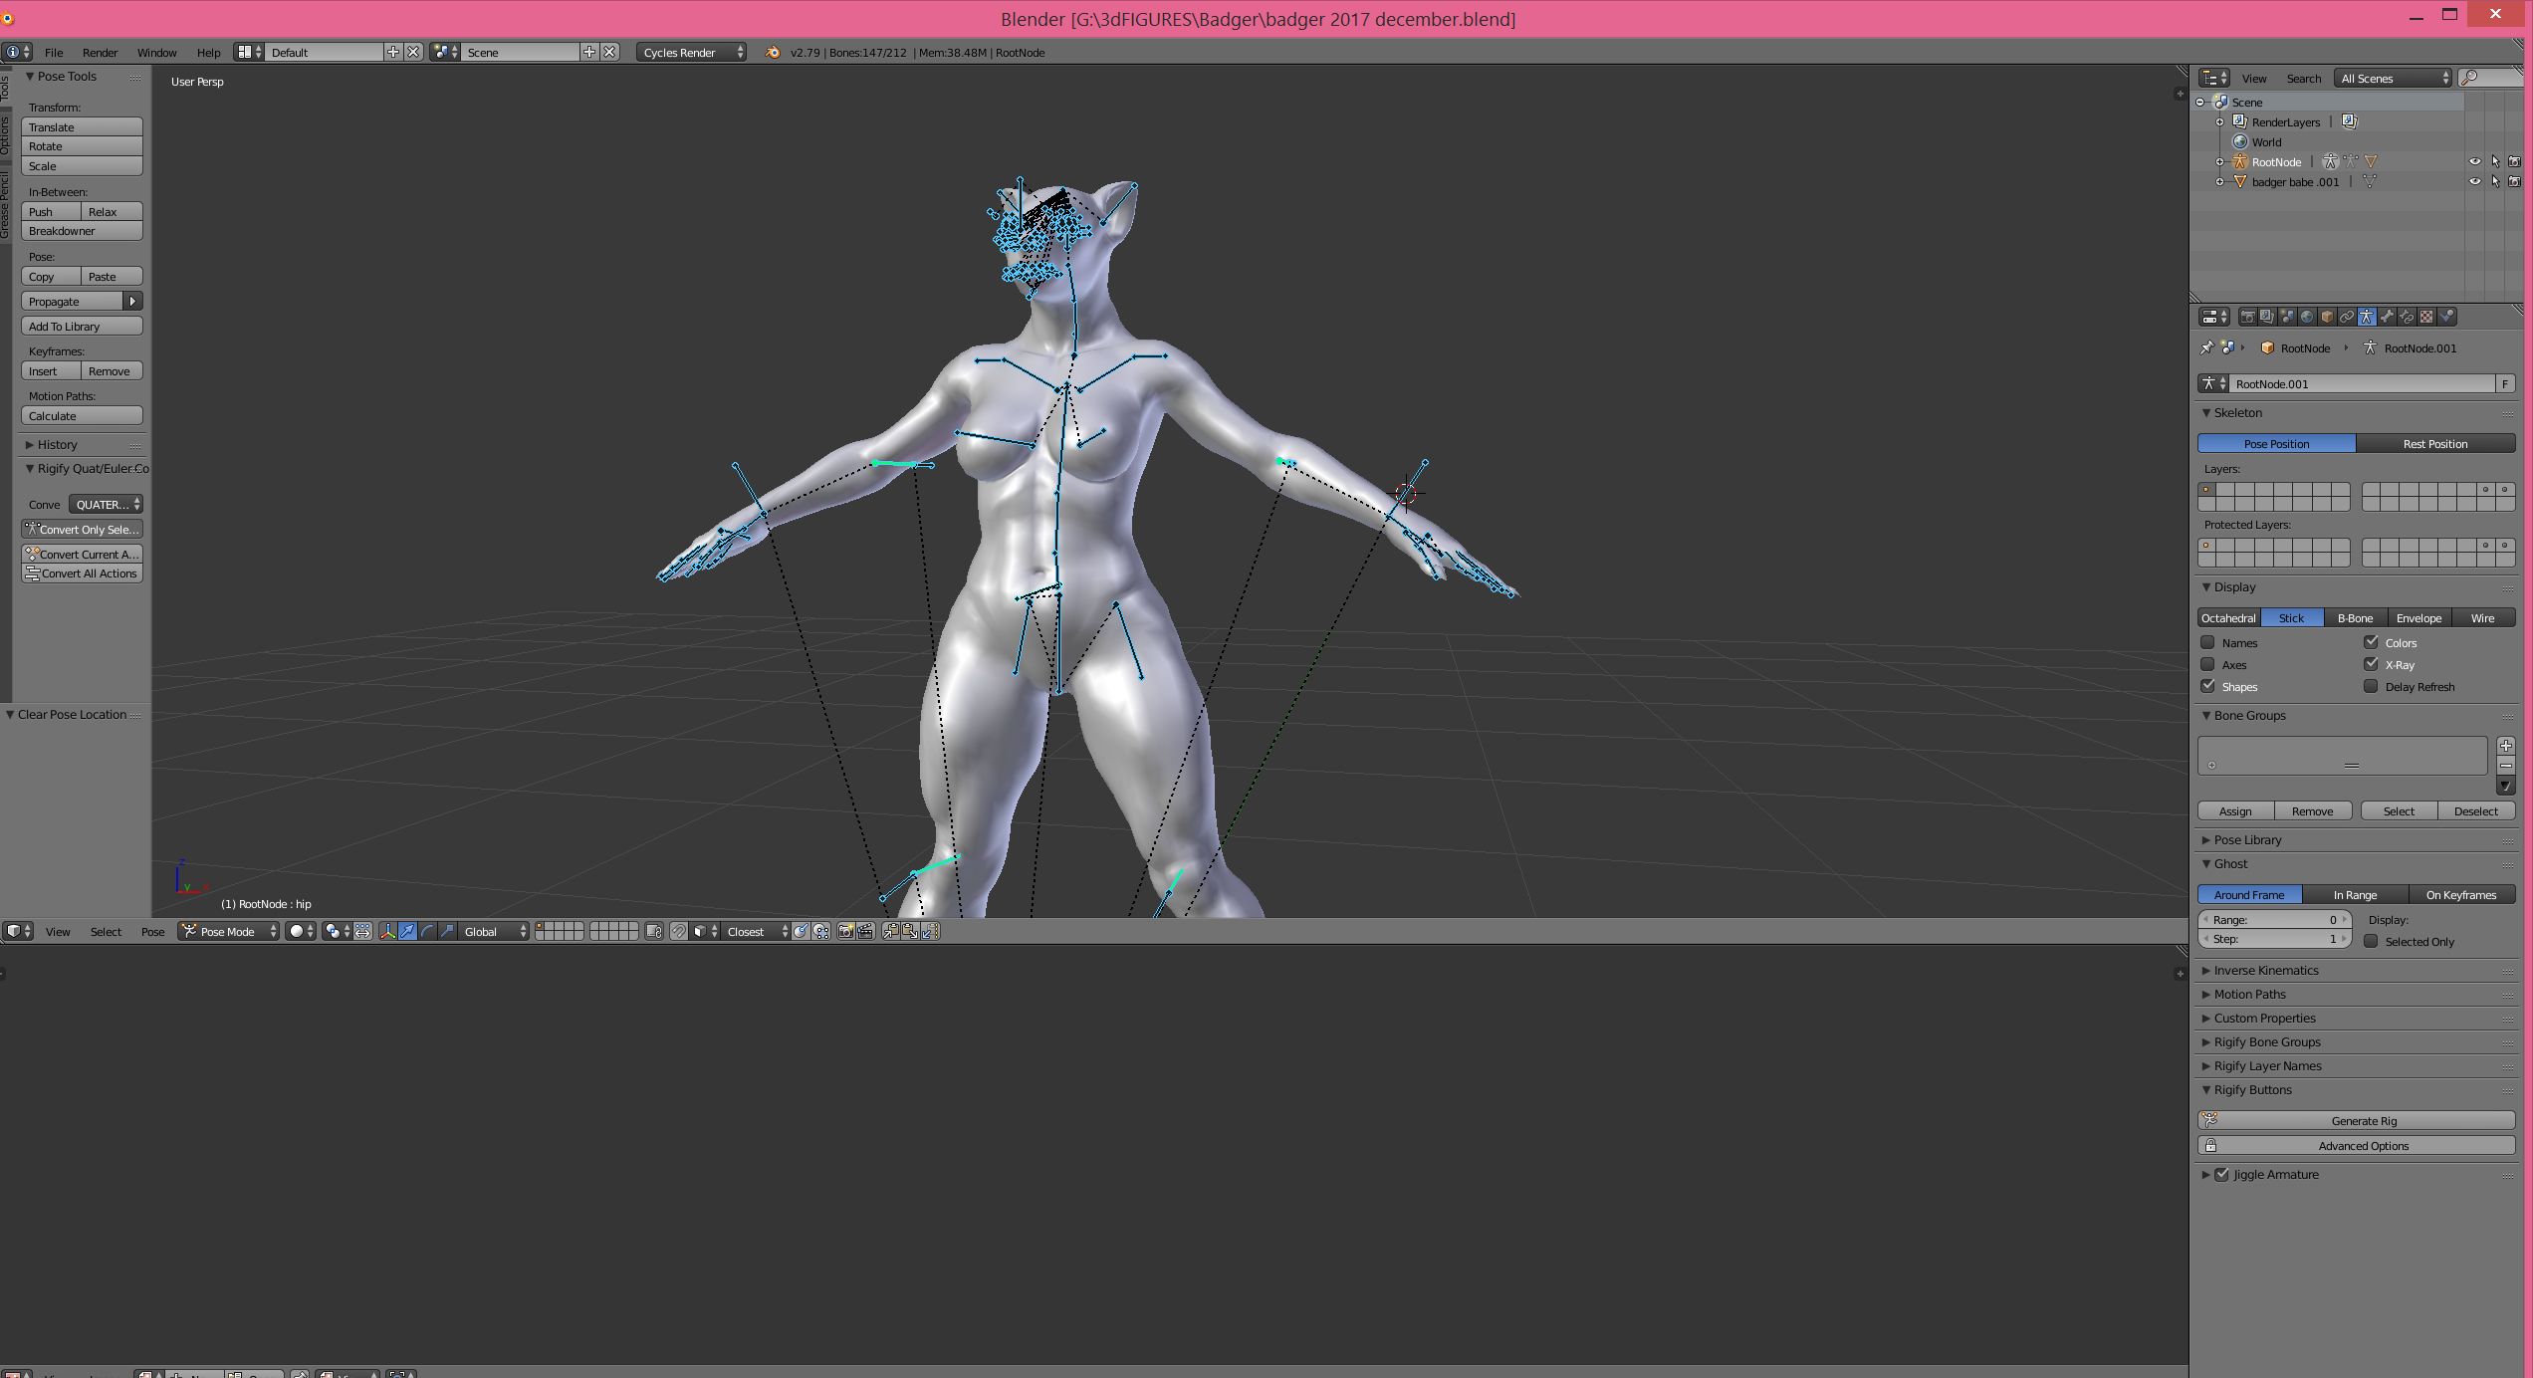Disable the X-Ray checkbox
Screen dimensions: 2533x1378
[2371, 664]
